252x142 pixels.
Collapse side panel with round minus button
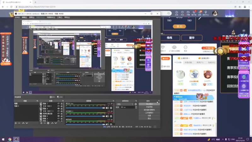coord(244,31)
